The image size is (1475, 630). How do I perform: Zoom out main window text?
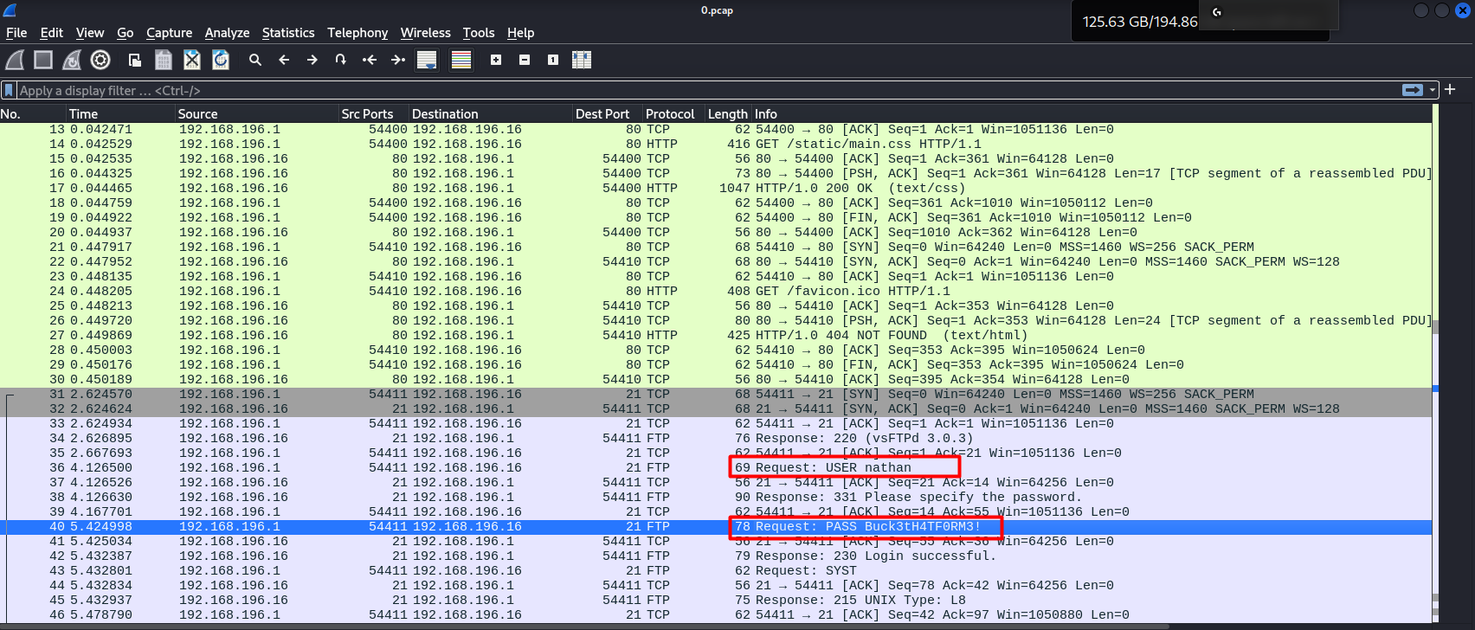[525, 60]
